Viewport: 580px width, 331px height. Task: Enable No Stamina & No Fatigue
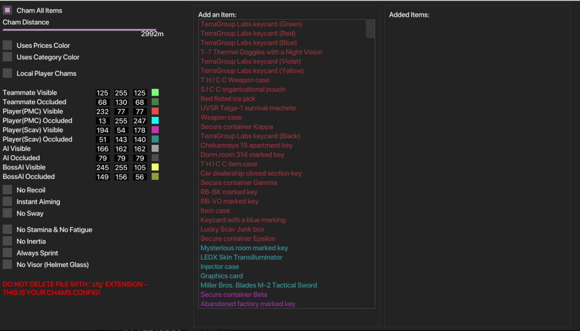[x=8, y=229]
